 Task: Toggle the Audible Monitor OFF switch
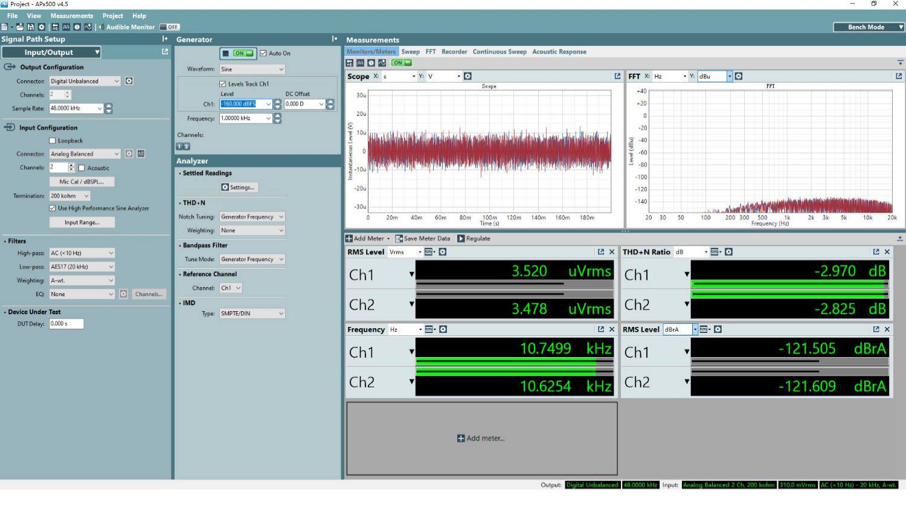click(170, 27)
